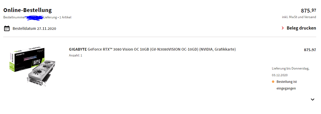Click the blue scribble hiding the order number

pyautogui.click(x=35, y=18)
